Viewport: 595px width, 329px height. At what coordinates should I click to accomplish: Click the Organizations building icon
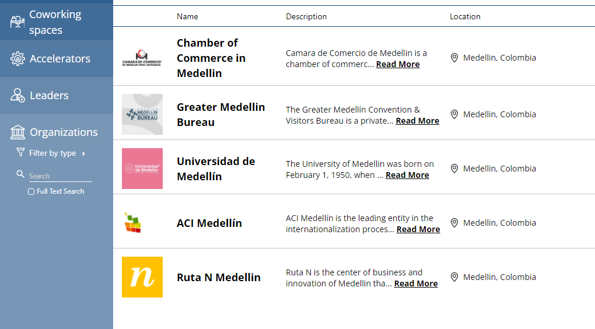(17, 132)
